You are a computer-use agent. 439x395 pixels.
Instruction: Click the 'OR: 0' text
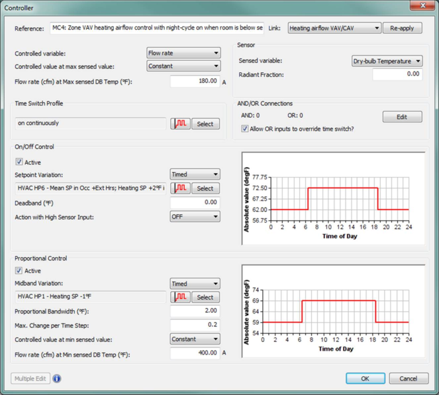pos(295,115)
